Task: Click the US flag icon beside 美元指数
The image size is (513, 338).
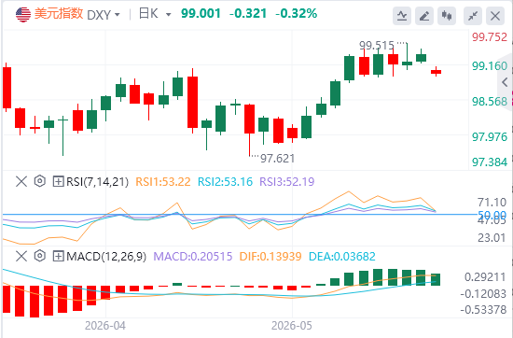Action: (23, 14)
